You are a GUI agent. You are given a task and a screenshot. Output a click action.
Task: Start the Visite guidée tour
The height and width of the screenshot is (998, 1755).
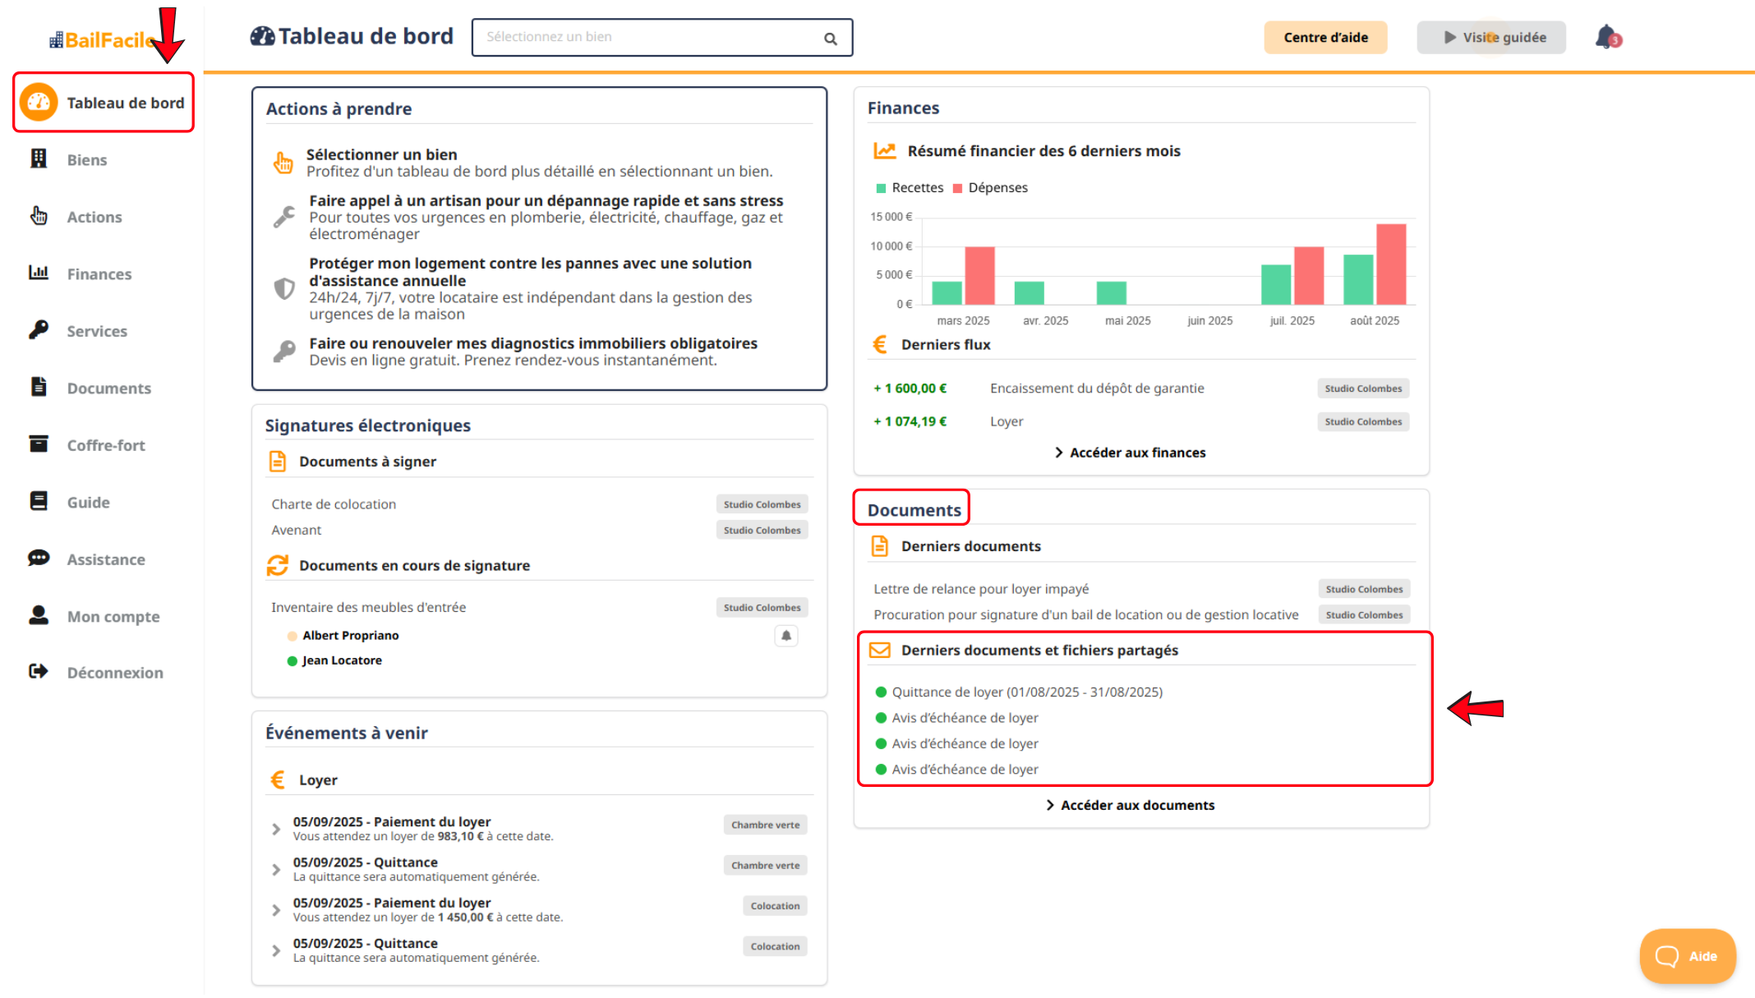[1490, 38]
